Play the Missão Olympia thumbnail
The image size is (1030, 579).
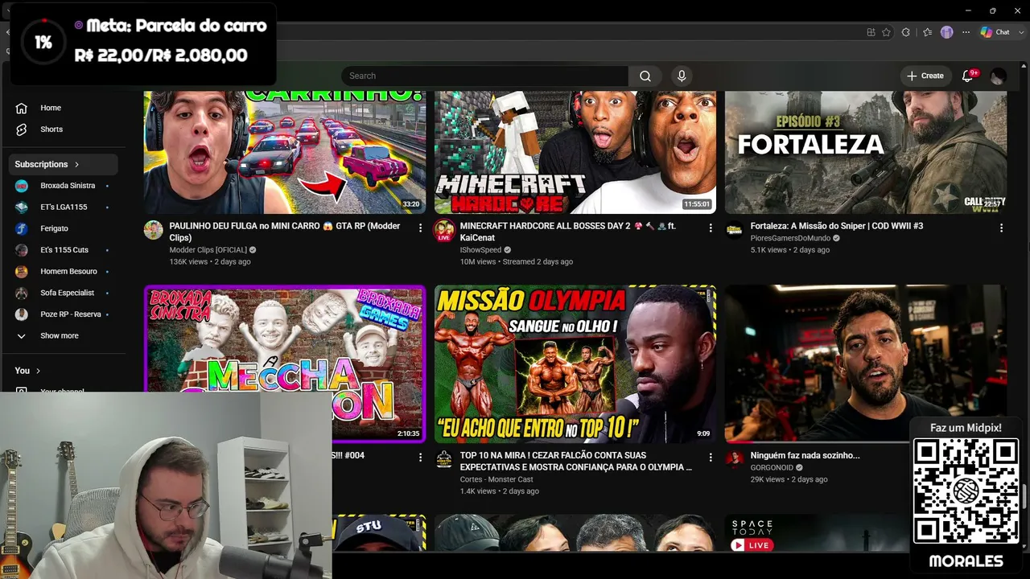pos(575,363)
